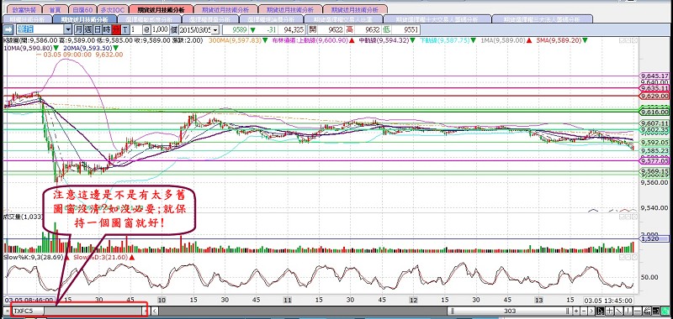Open the 首頁 tab
The width and height of the screenshot is (673, 319).
tap(55, 9)
